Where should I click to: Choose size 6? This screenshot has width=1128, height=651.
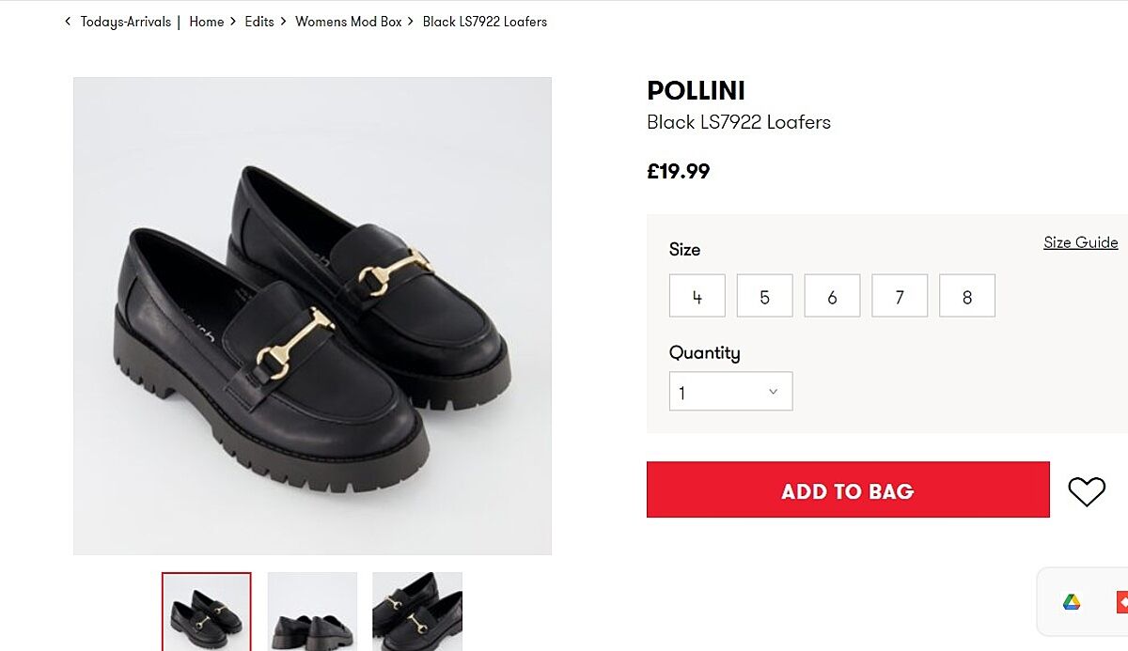click(832, 297)
